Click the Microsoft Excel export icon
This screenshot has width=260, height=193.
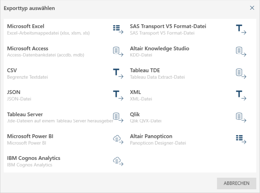coord(118,29)
